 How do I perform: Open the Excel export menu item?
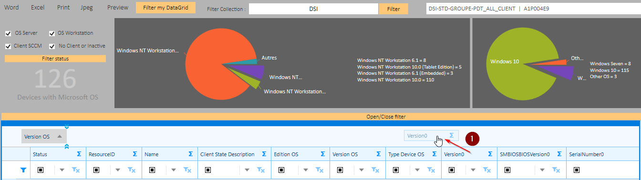pos(38,8)
